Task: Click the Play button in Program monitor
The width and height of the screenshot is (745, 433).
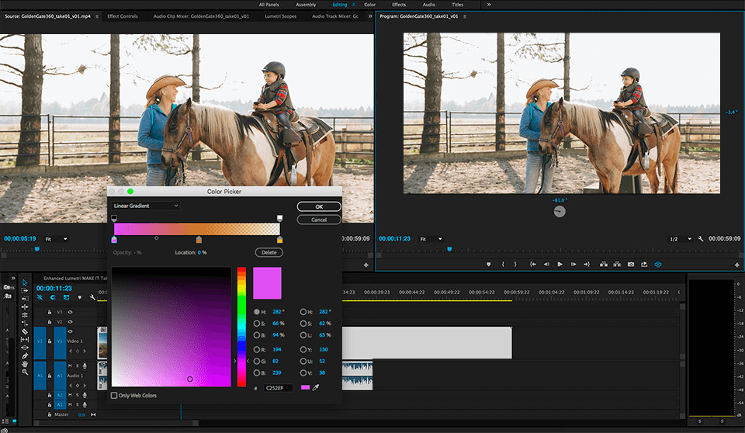Action: coord(560,265)
